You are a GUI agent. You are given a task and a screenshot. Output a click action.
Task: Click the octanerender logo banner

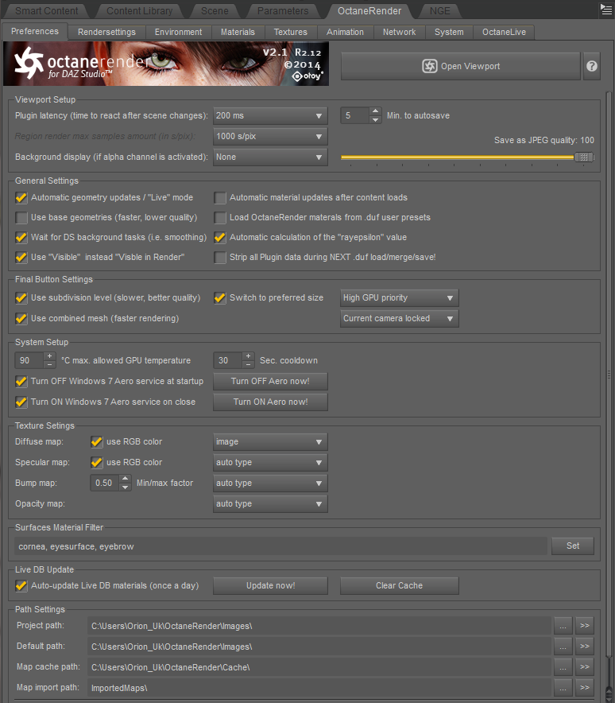166,64
